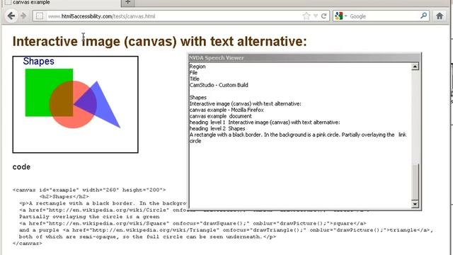The height and width of the screenshot is (255, 453).
Task: Click the main 'Interactive image (canvas)' page heading
Action: 159,41
